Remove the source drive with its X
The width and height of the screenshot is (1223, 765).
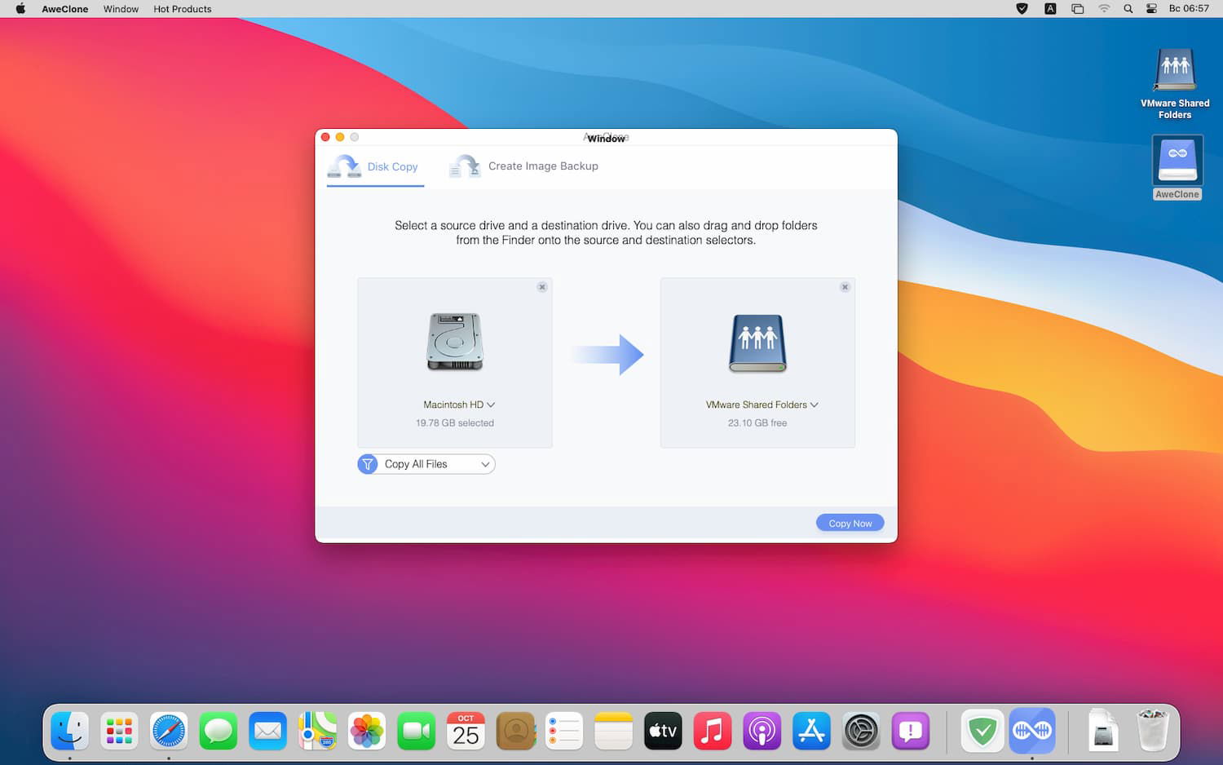[x=542, y=287]
